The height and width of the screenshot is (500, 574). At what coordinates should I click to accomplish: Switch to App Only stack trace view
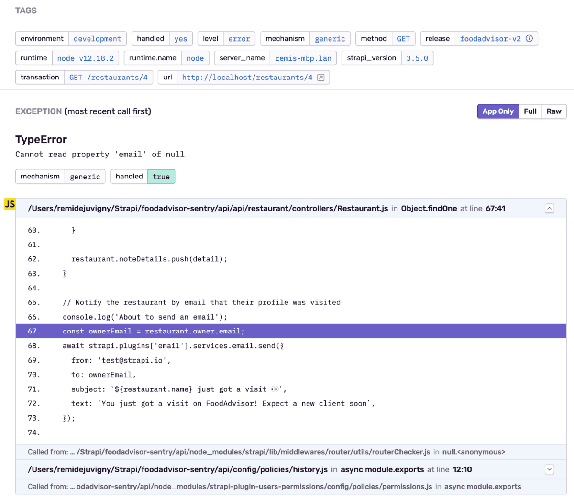tap(497, 111)
